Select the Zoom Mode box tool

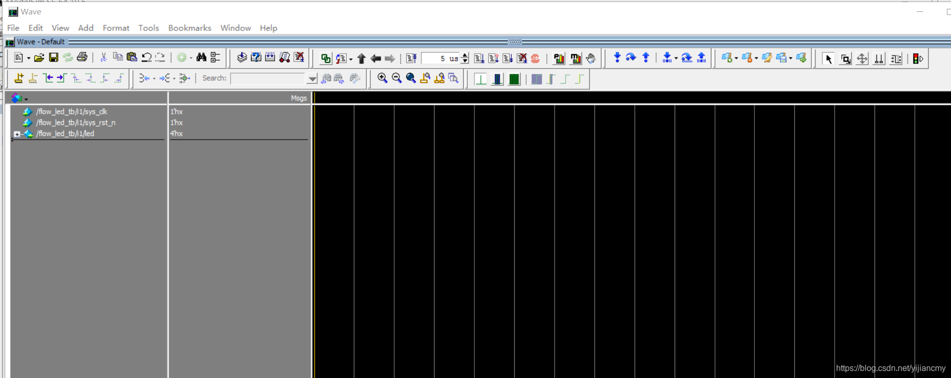845,59
